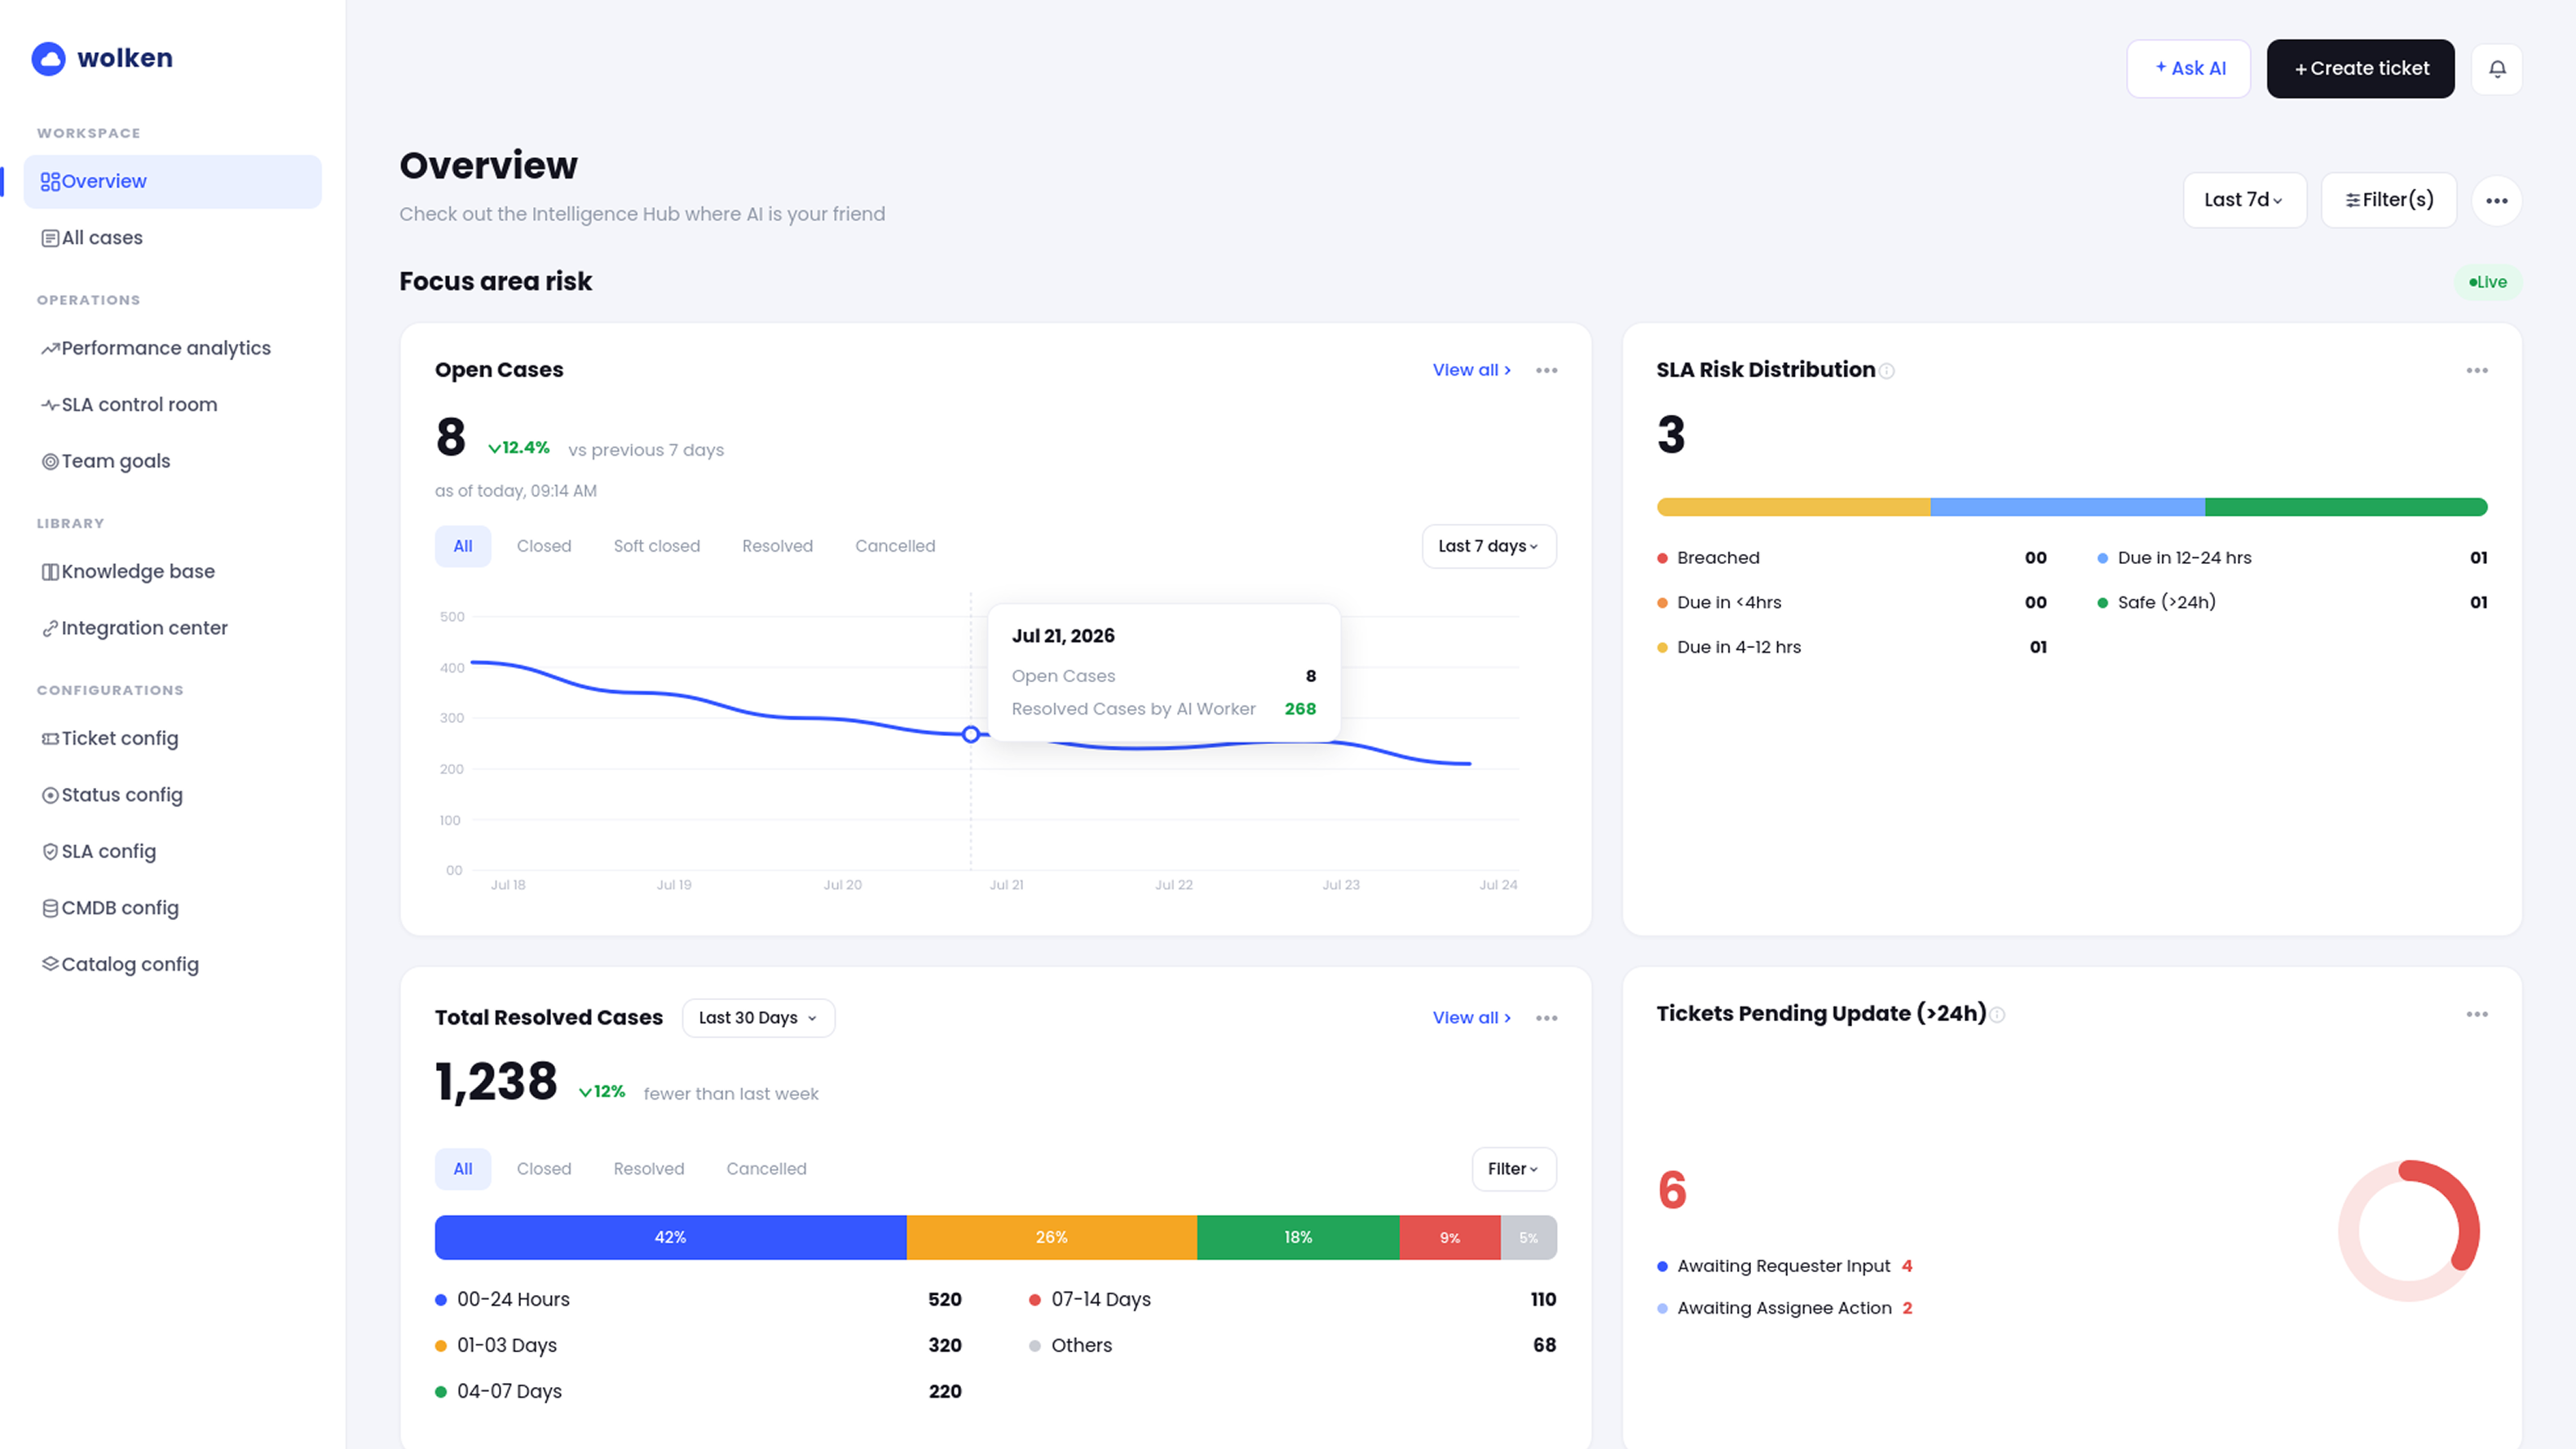Click the blue segment of SLA risk bar

[2068, 507]
